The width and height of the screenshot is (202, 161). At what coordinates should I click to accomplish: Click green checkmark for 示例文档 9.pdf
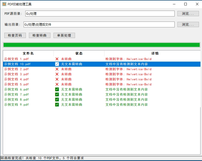coord(57,105)
